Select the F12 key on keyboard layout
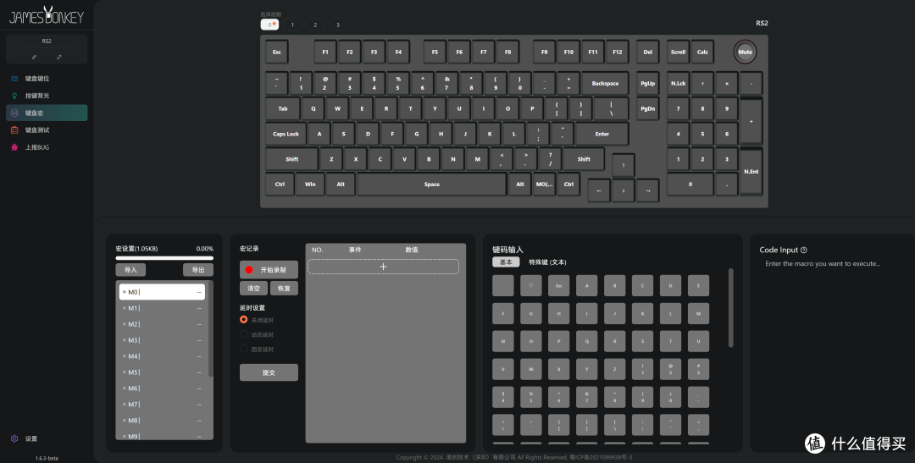This screenshot has height=463, width=915. tap(618, 52)
